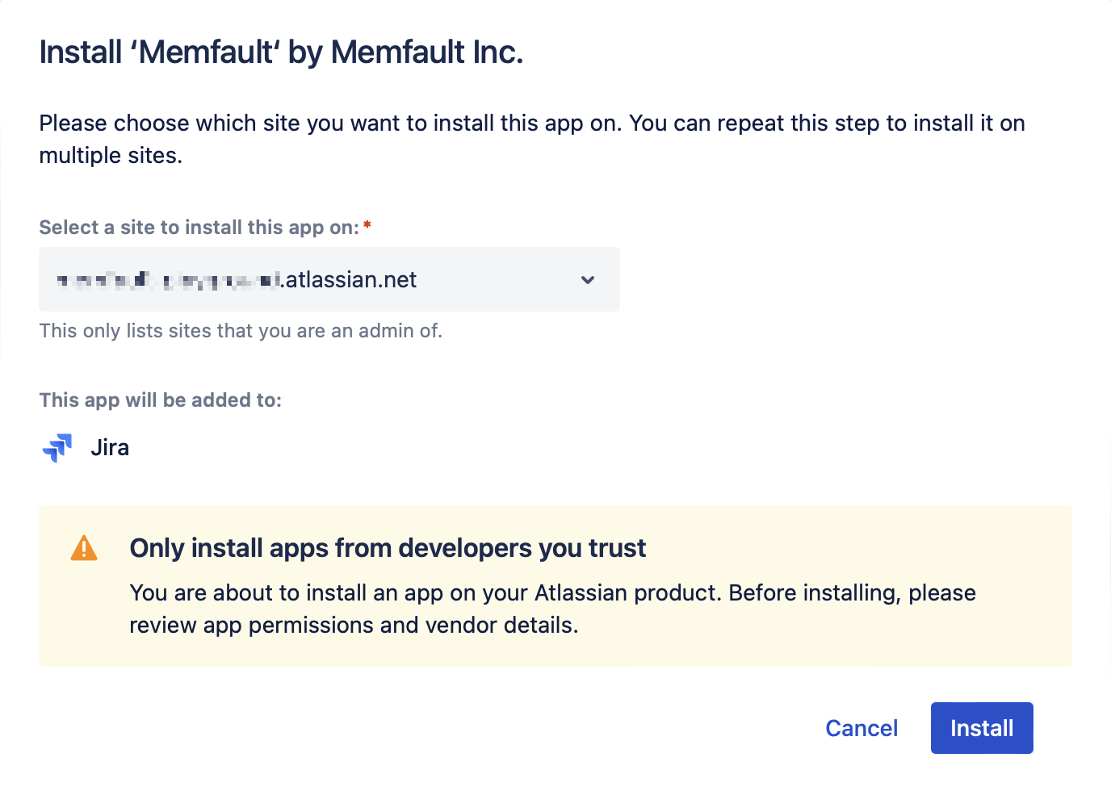Click Cancel to abort installation
Image resolution: width=1111 pixels, height=791 pixels.
pyautogui.click(x=862, y=727)
